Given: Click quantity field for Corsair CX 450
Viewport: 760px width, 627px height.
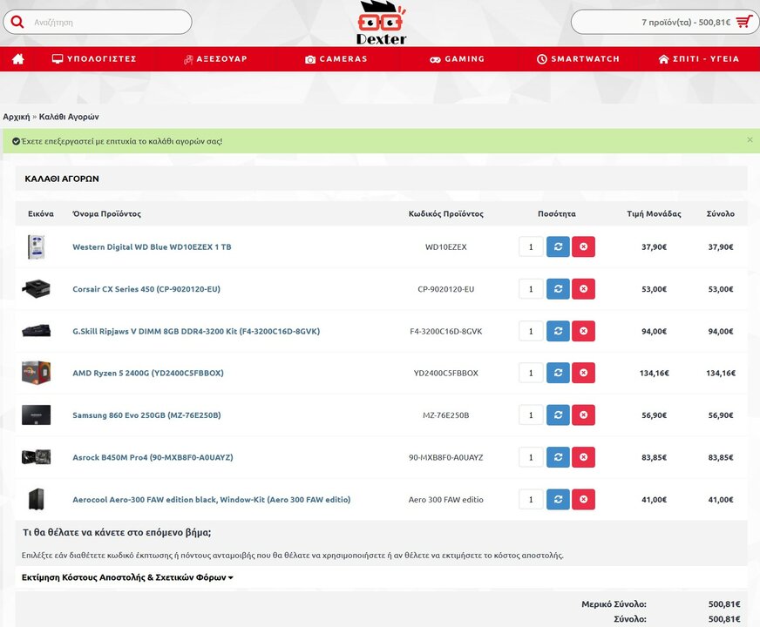Looking at the screenshot, I should tap(531, 289).
